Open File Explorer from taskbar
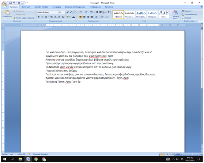 (20, 159)
